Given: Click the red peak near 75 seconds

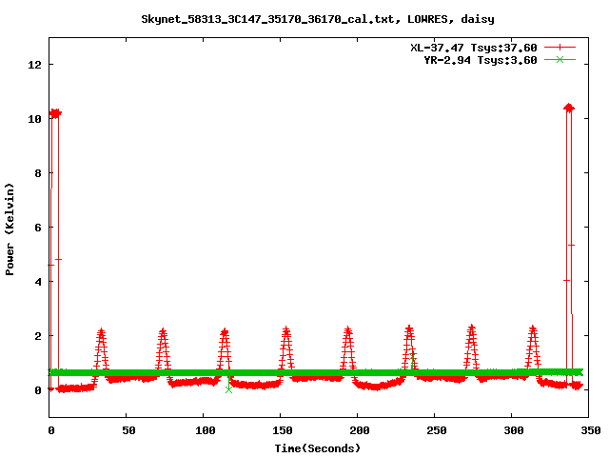Looking at the screenshot, I should [x=163, y=349].
